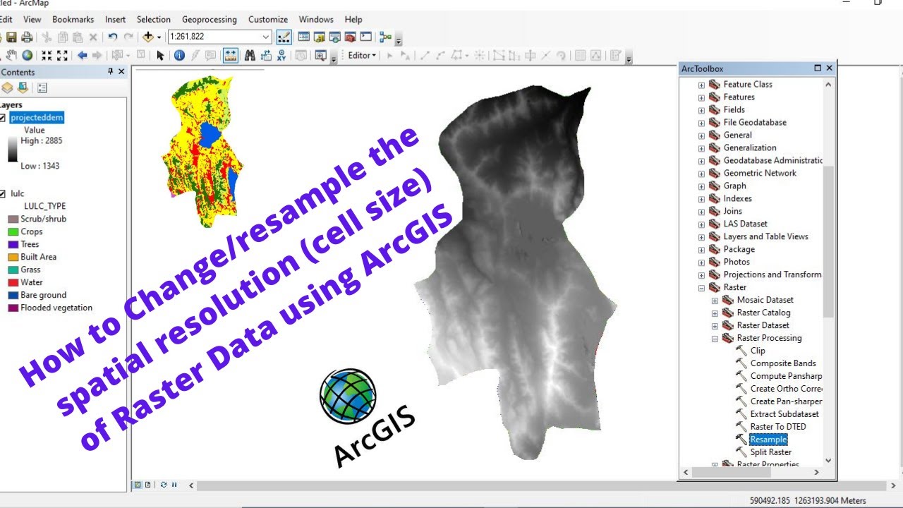Open the Insert menu
Image resolution: width=903 pixels, height=508 pixels.
115,19
